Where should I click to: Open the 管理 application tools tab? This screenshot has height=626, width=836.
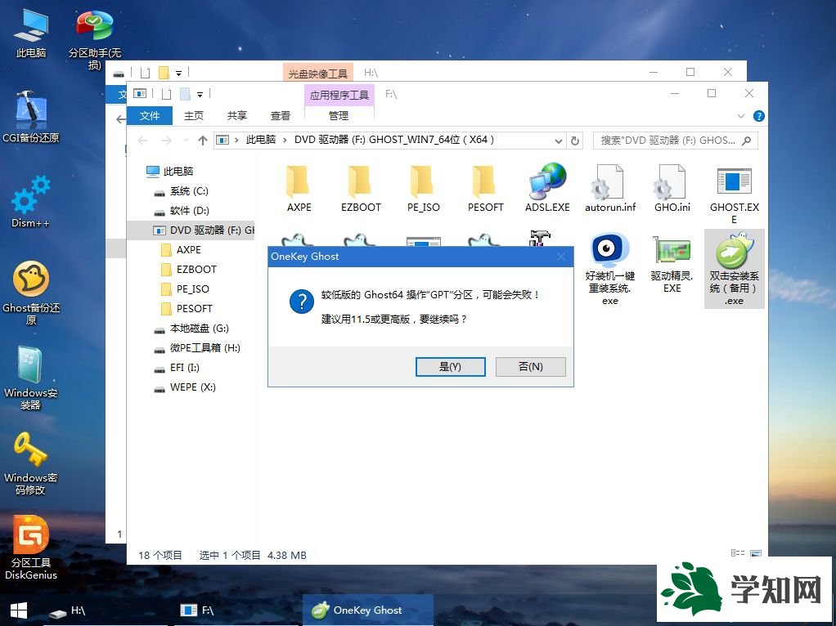pos(338,116)
